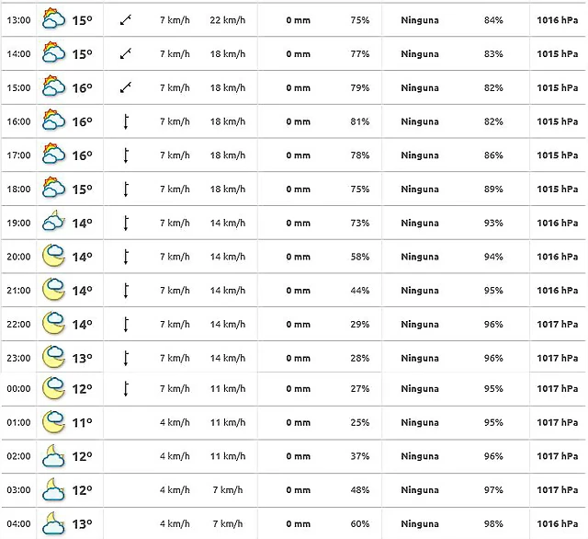Click the 01:00 moon weather icon

click(54, 422)
